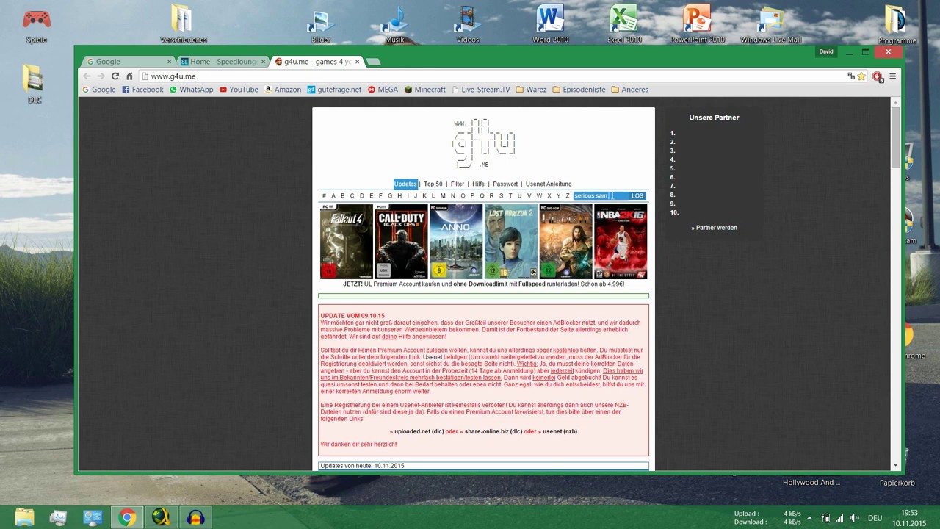Open the Top 50 menu item
The image size is (940, 529).
pos(433,184)
